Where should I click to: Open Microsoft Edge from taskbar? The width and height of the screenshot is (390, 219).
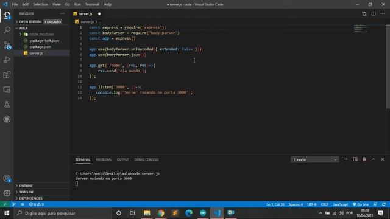[189, 213]
